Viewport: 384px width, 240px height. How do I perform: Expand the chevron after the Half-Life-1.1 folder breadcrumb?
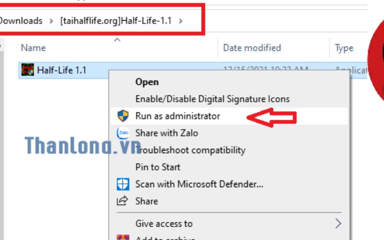[x=181, y=21]
